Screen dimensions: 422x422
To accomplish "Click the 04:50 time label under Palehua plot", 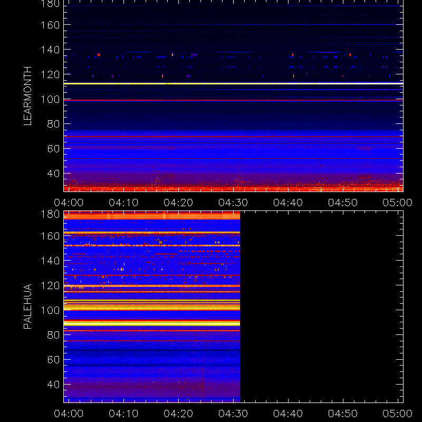I will tap(343, 414).
